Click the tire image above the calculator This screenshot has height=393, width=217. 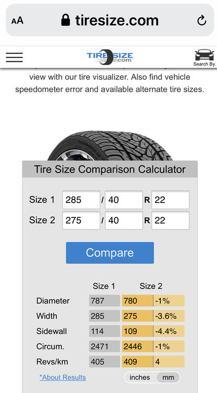(x=110, y=146)
